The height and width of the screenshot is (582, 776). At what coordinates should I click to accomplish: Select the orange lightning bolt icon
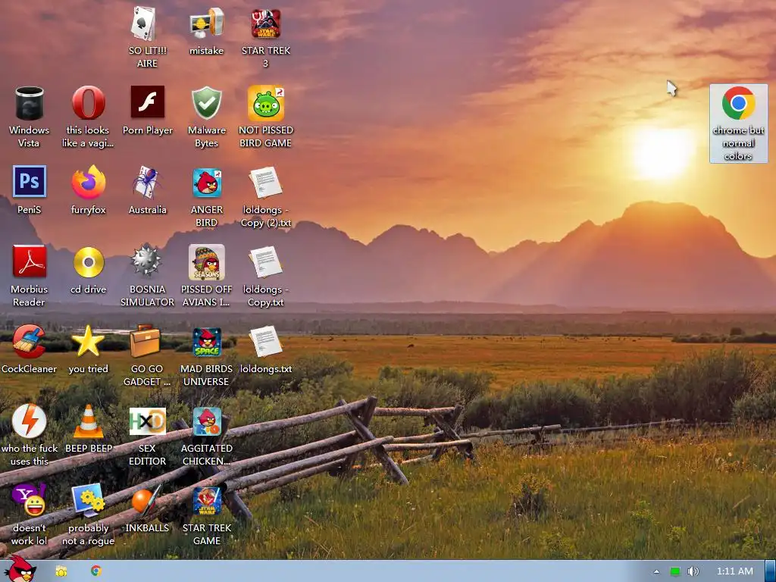click(30, 421)
